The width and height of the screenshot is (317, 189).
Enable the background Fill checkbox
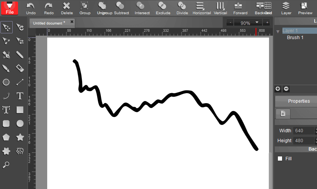(x=280, y=158)
